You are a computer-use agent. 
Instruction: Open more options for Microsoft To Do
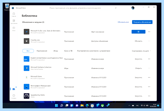(x=149, y=32)
